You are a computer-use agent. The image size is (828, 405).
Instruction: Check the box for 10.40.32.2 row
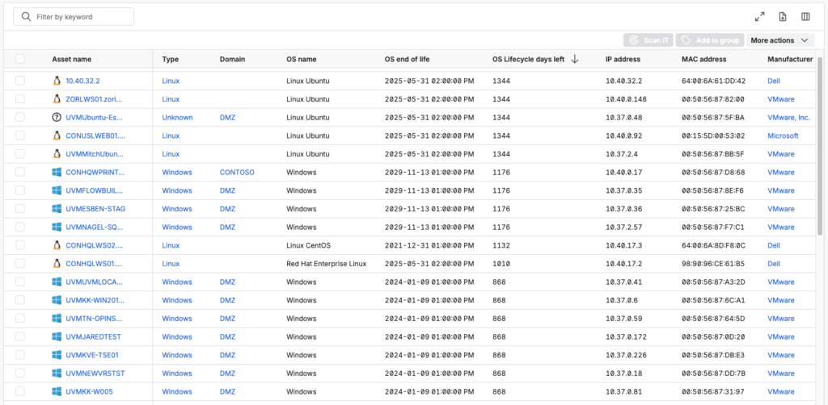(20, 81)
